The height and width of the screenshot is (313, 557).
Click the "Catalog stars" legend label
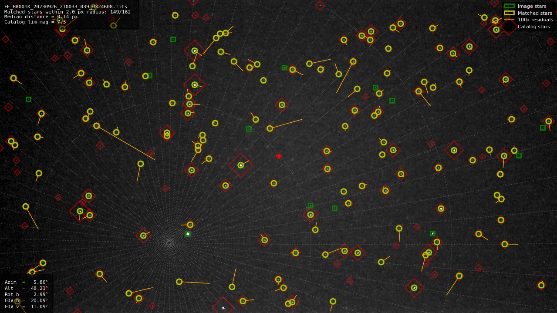coord(533,27)
